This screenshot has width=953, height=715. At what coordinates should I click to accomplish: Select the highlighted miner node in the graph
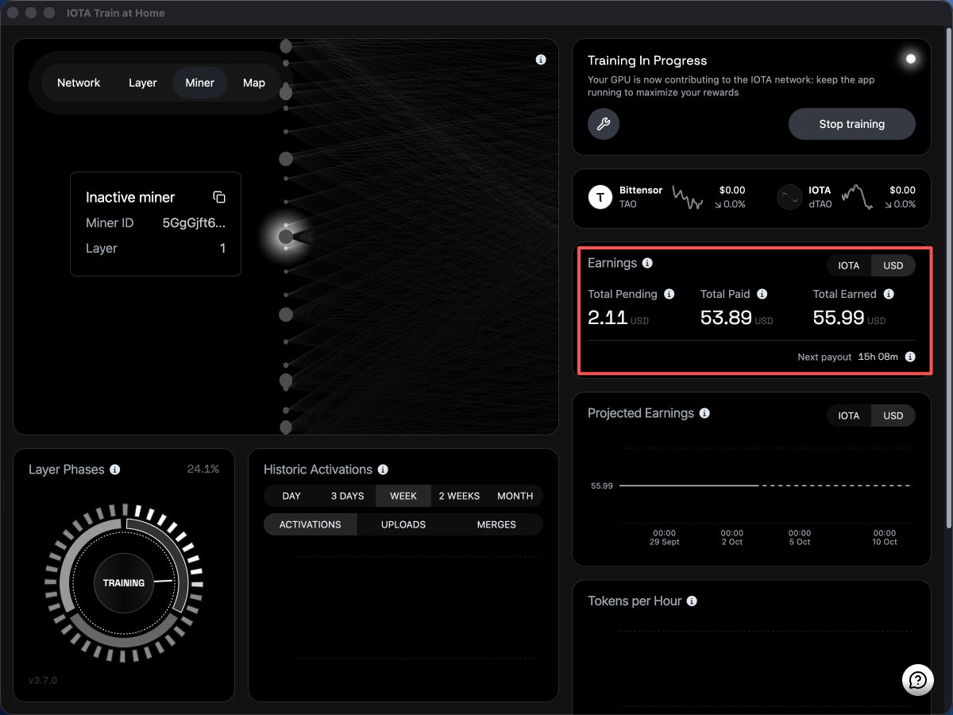(x=286, y=237)
